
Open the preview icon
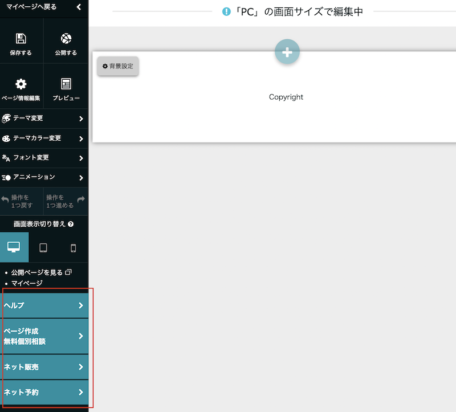tap(66, 84)
